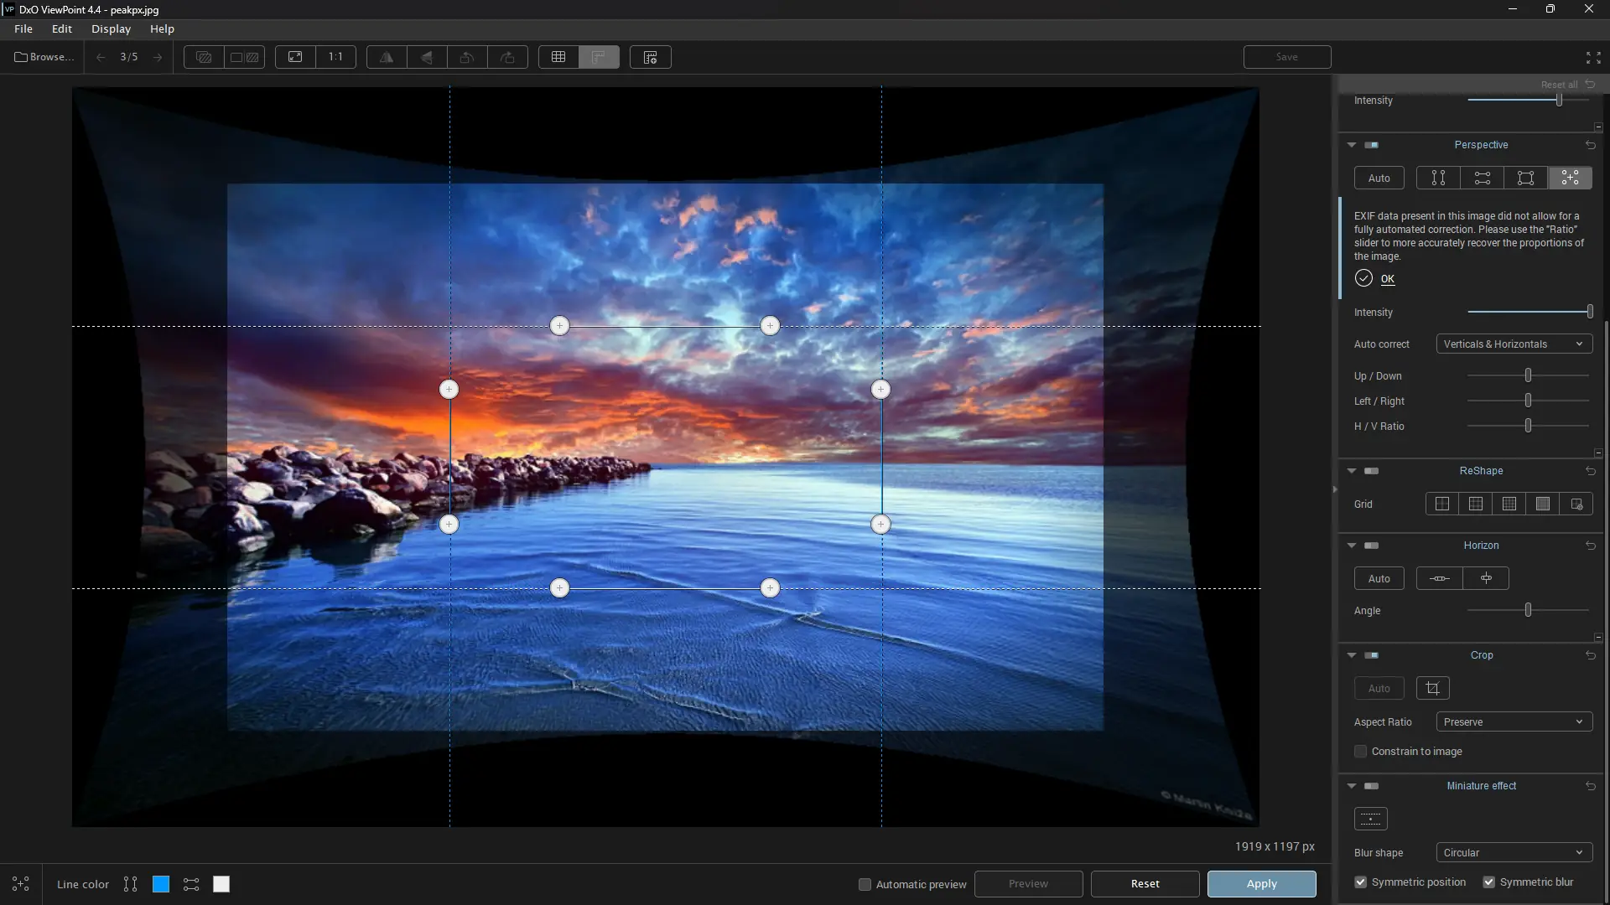
Task: Rotate the image counterclockwise
Action: click(467, 57)
